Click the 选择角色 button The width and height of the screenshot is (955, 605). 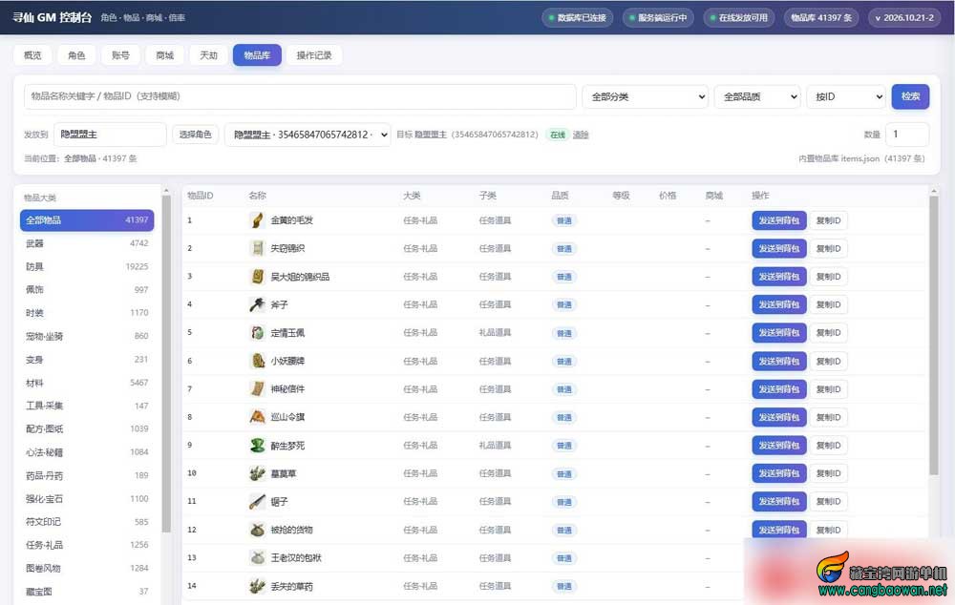(x=196, y=135)
